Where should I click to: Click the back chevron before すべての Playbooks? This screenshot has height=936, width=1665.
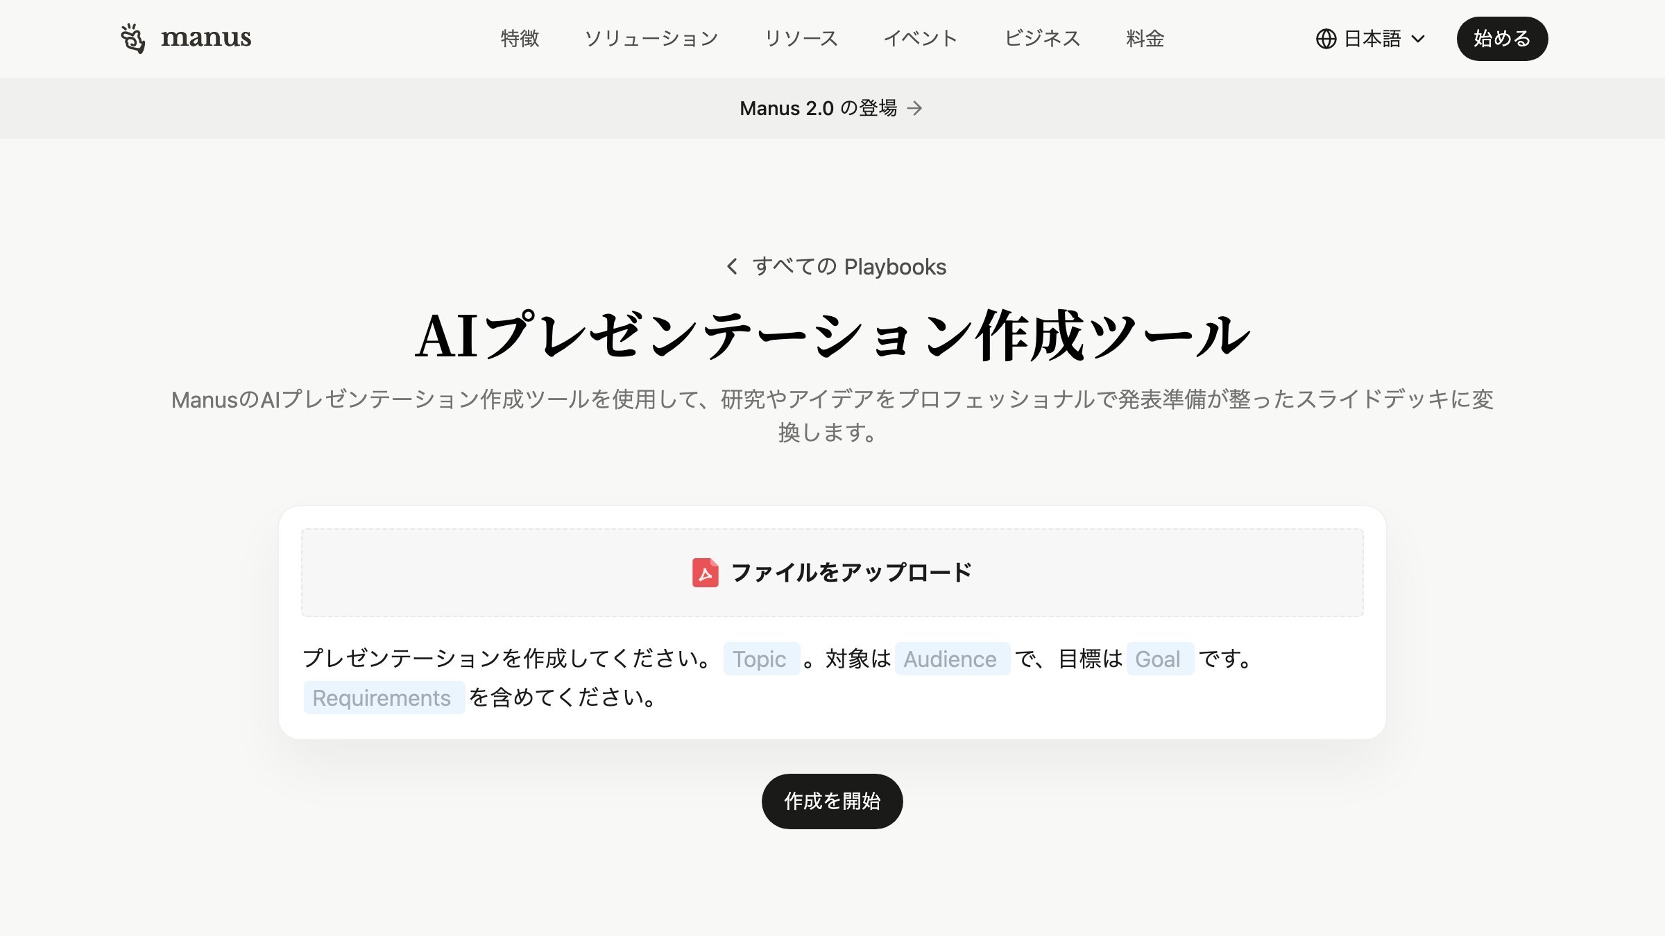[x=732, y=266]
